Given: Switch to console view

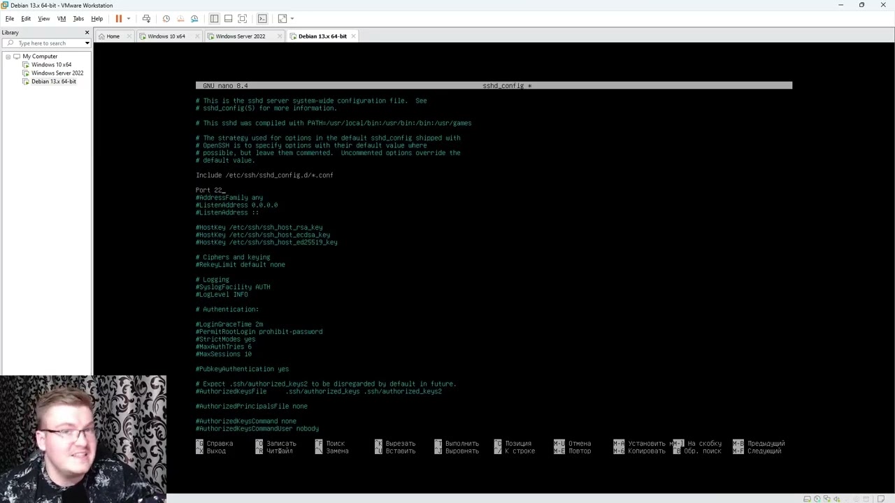Looking at the screenshot, I should click(262, 18).
